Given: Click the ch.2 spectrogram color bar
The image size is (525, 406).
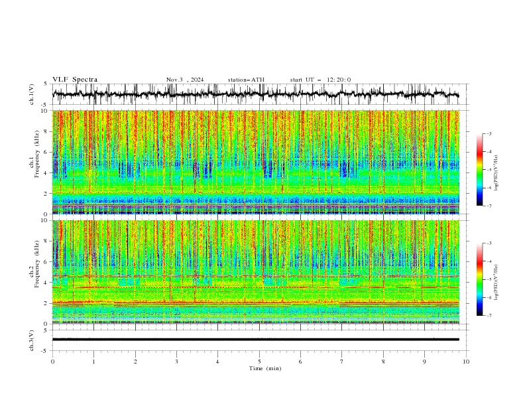Looking at the screenshot, I should click(479, 279).
